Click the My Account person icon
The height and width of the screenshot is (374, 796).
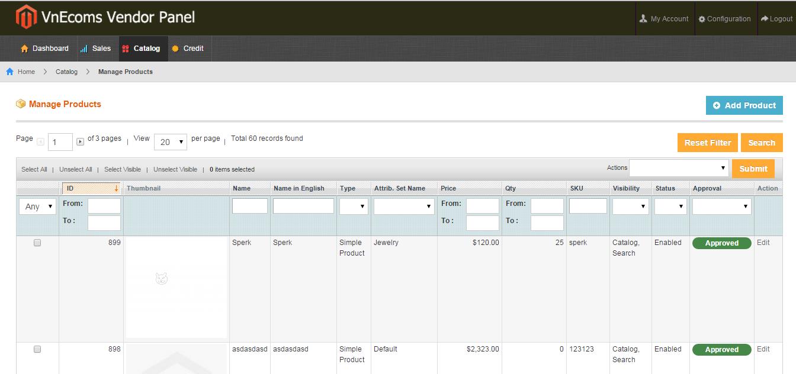coord(643,19)
